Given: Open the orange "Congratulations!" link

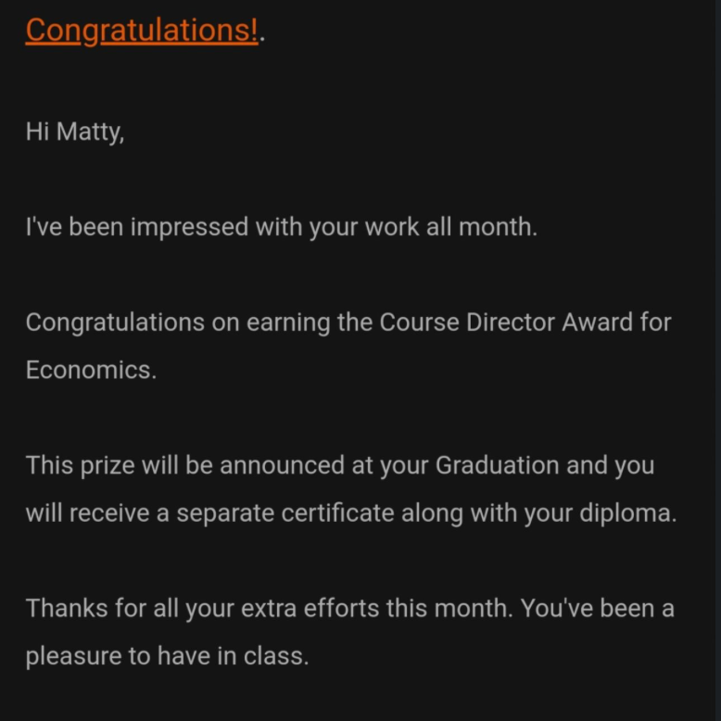Looking at the screenshot, I should [x=141, y=30].
